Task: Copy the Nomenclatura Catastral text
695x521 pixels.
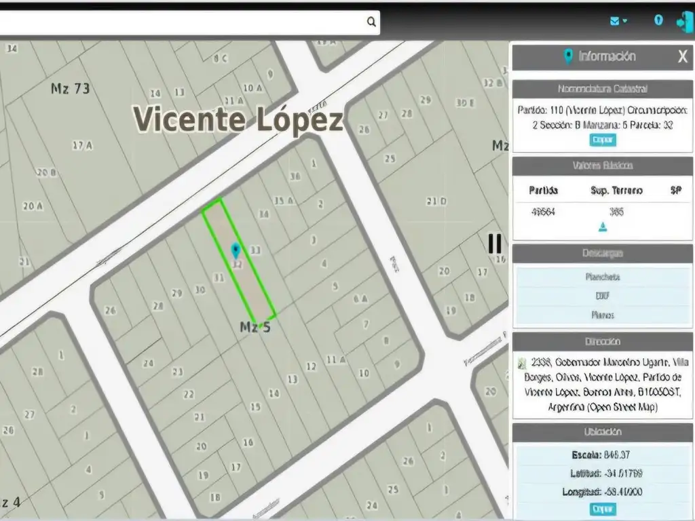Action: click(x=603, y=140)
